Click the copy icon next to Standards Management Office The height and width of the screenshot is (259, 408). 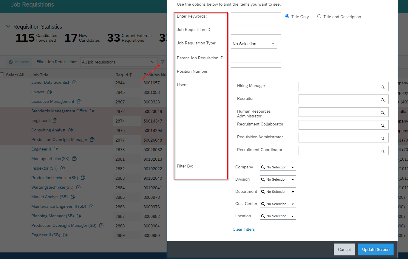click(x=92, y=111)
